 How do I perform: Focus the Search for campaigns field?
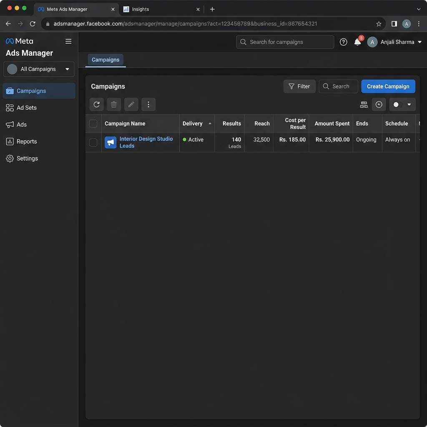[x=285, y=42]
